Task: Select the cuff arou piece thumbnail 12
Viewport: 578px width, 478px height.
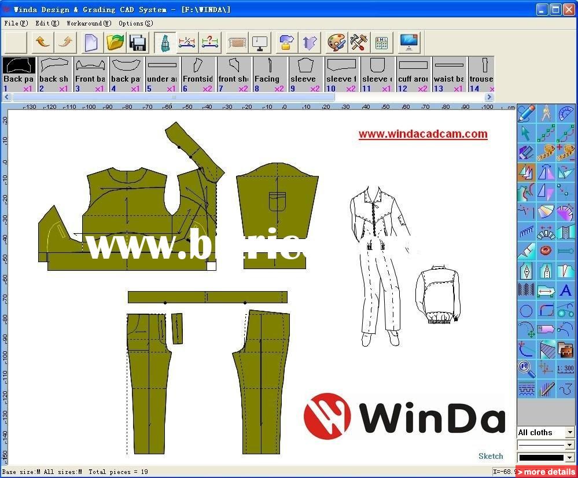Action: click(413, 74)
